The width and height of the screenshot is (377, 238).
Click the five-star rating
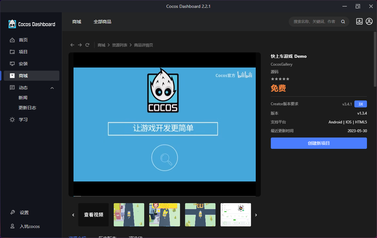280,79
